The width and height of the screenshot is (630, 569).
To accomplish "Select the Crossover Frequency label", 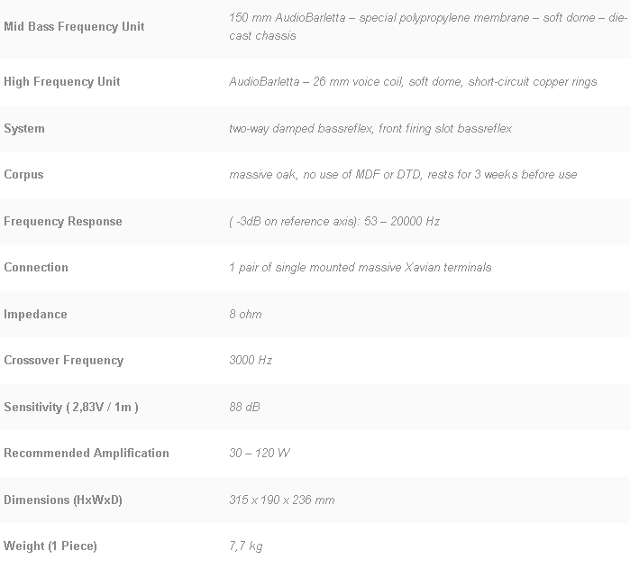I will (63, 361).
